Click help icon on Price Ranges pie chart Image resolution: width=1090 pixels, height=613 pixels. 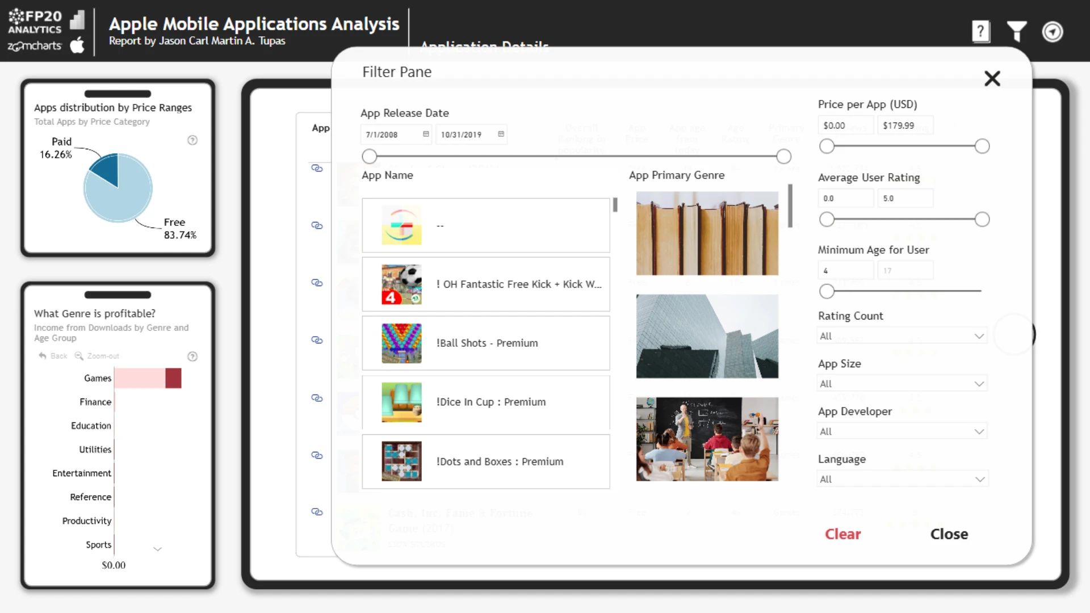(x=192, y=140)
